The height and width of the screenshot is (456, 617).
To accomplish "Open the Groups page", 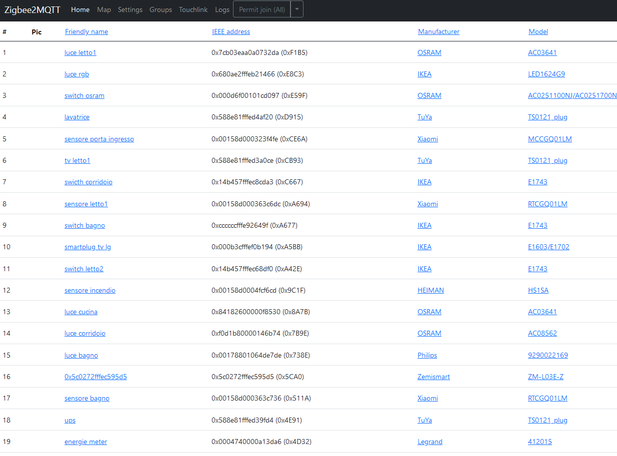I will tap(160, 9).
